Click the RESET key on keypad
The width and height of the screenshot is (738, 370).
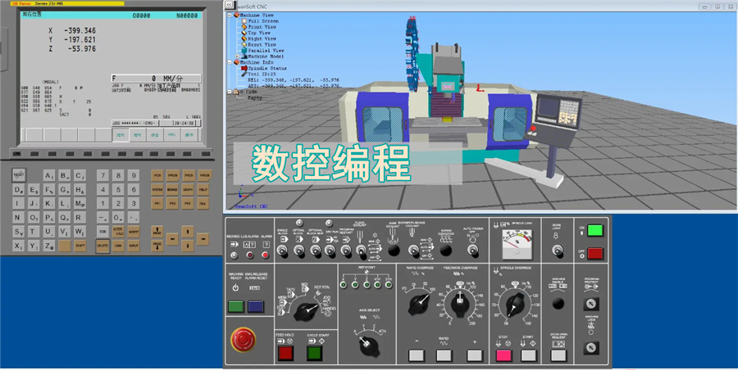coord(19,174)
